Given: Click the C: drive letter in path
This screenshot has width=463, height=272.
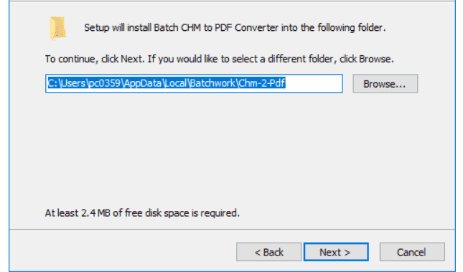Looking at the screenshot, I should tap(52, 83).
